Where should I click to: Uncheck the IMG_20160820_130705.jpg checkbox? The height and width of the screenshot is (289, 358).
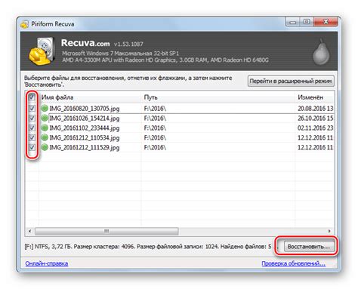click(32, 109)
